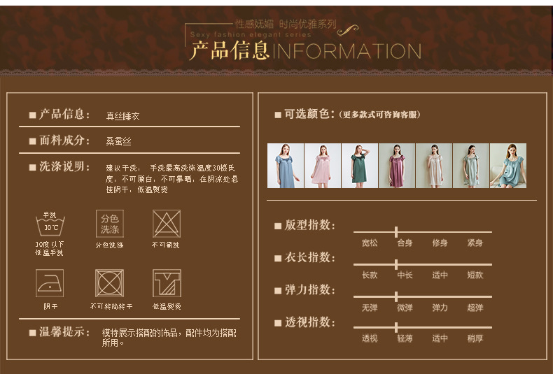Choose the white nightdress color thumbnail
553x374 pixels.
tap(434, 166)
